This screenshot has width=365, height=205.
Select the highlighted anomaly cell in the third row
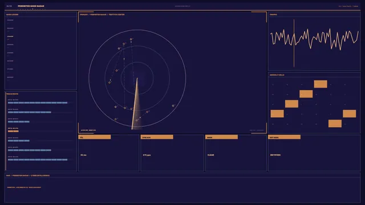tap(291, 104)
